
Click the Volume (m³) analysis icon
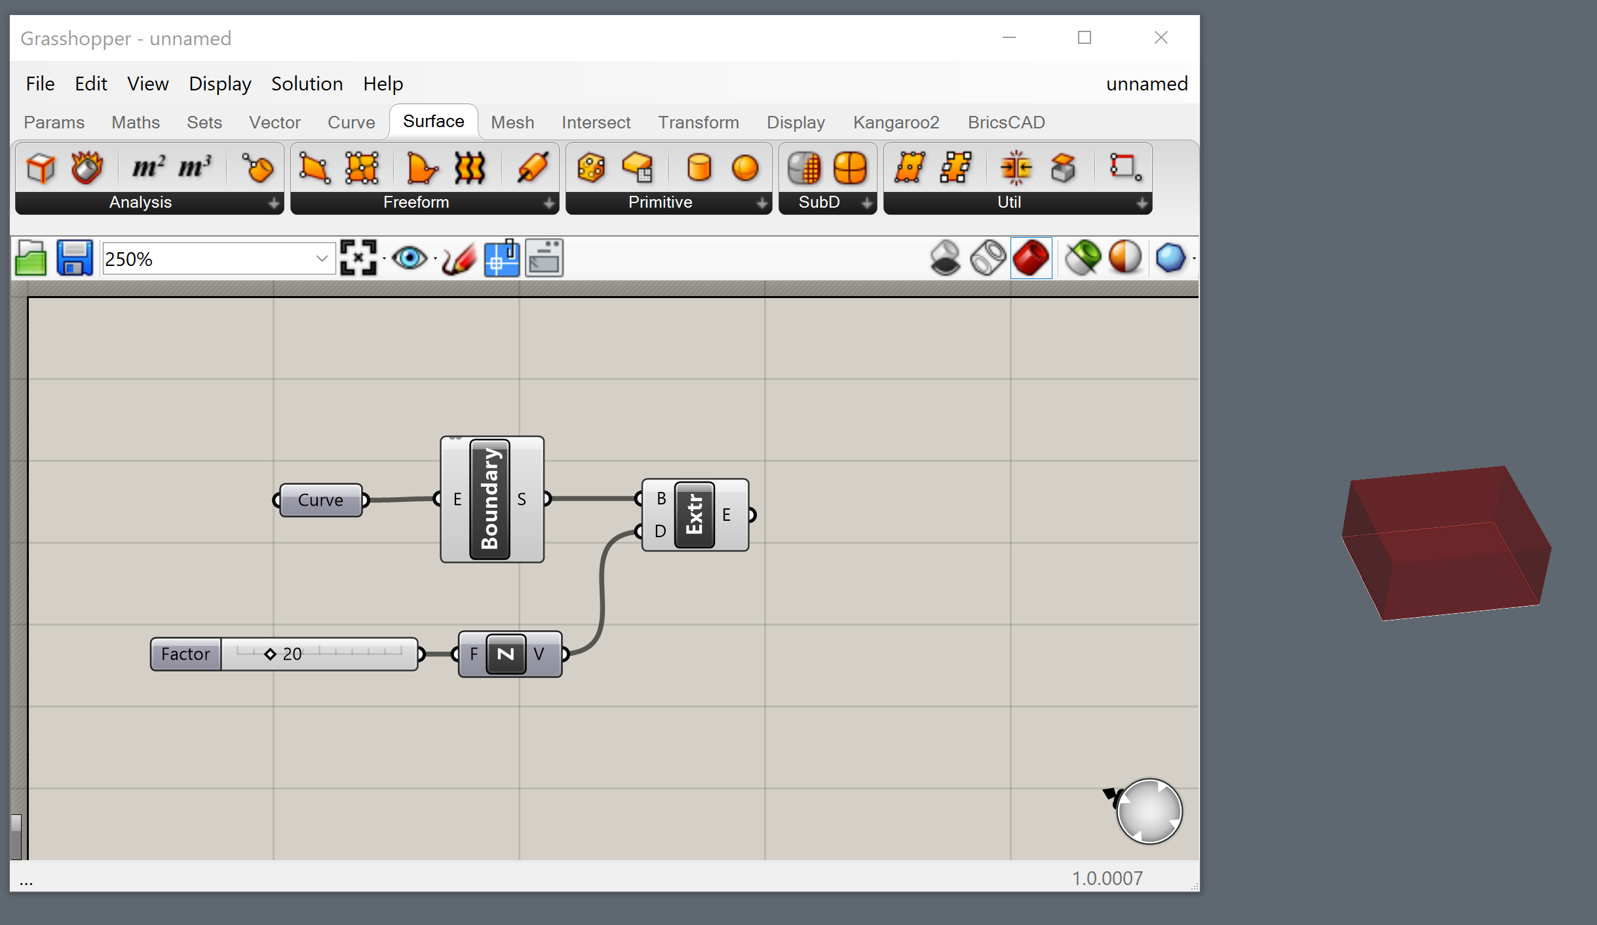(x=195, y=168)
